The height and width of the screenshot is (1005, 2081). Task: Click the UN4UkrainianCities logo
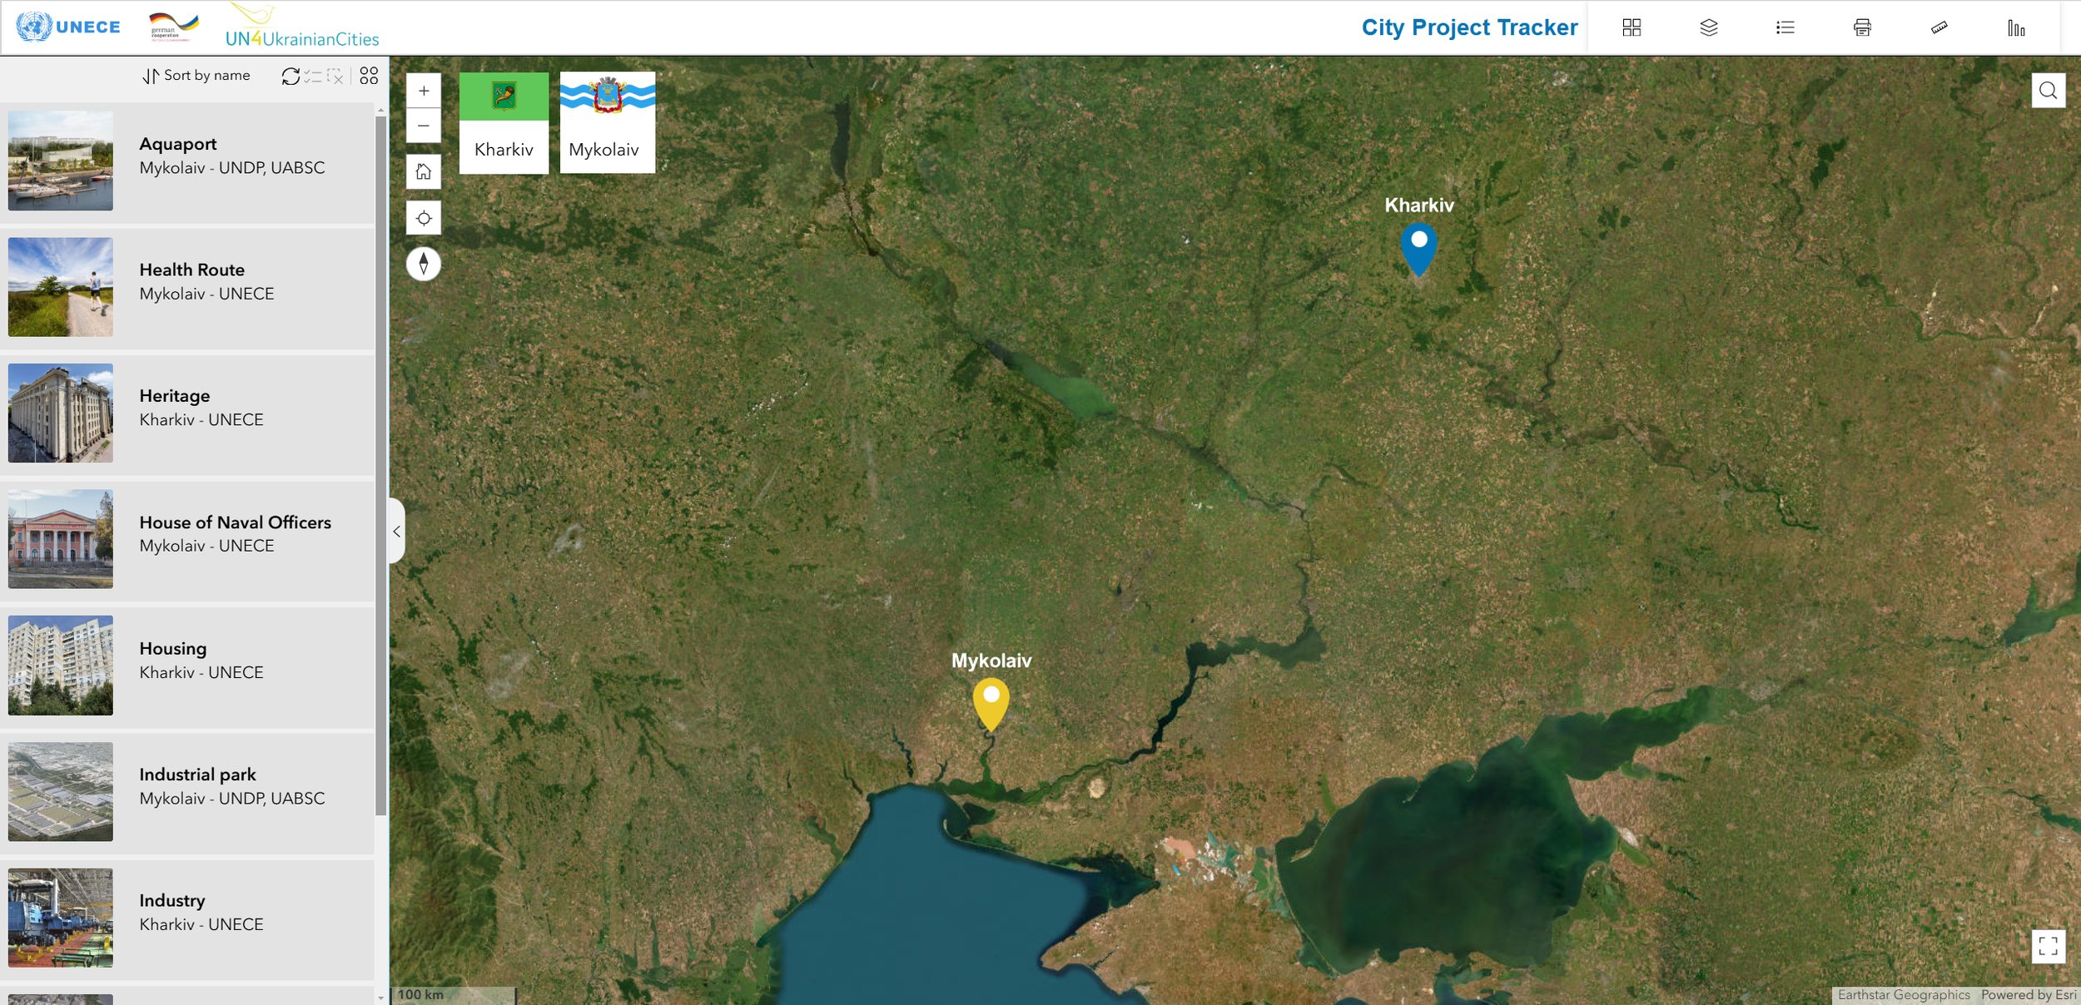[301, 26]
